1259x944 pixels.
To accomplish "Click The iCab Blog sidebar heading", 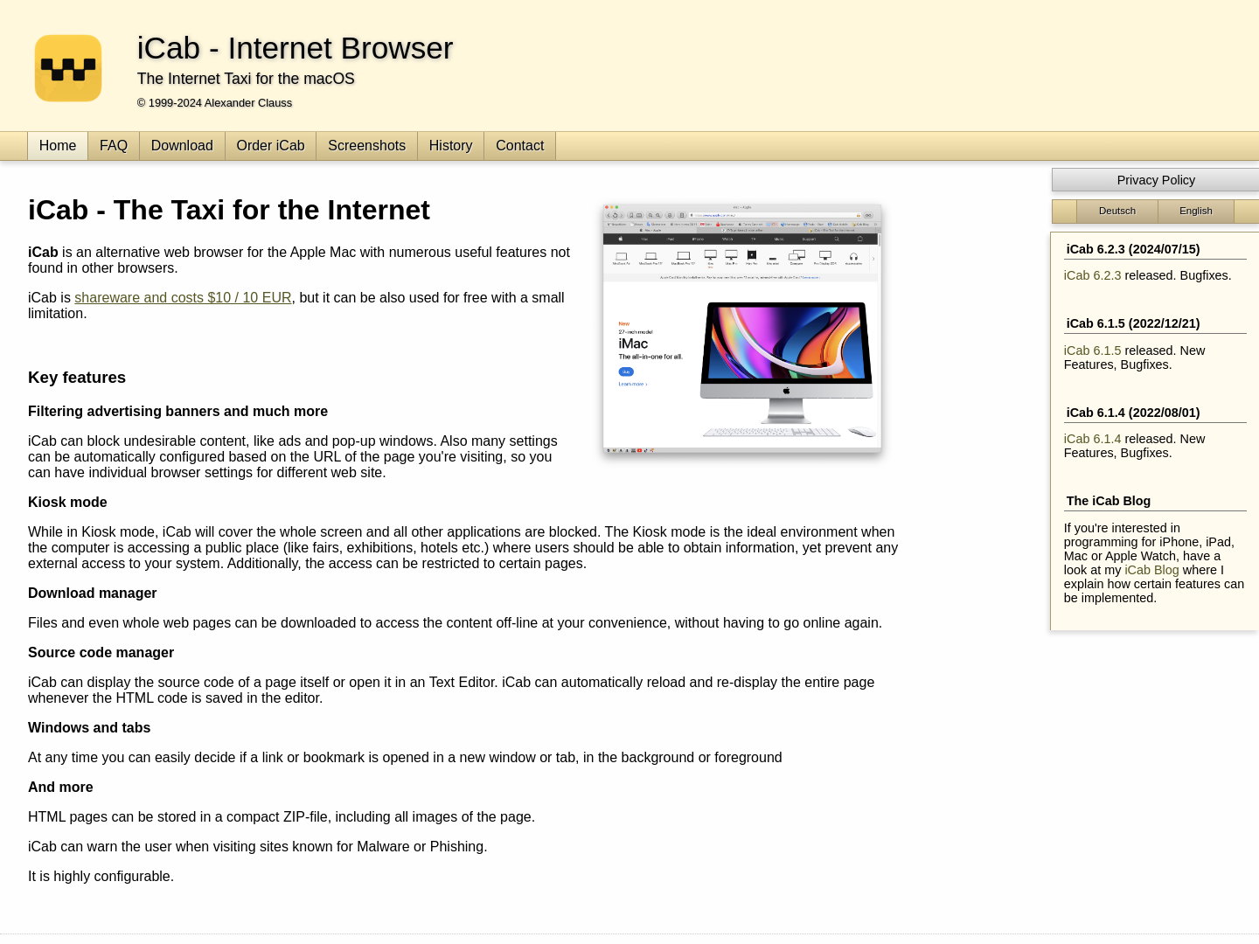I will 1109,501.
